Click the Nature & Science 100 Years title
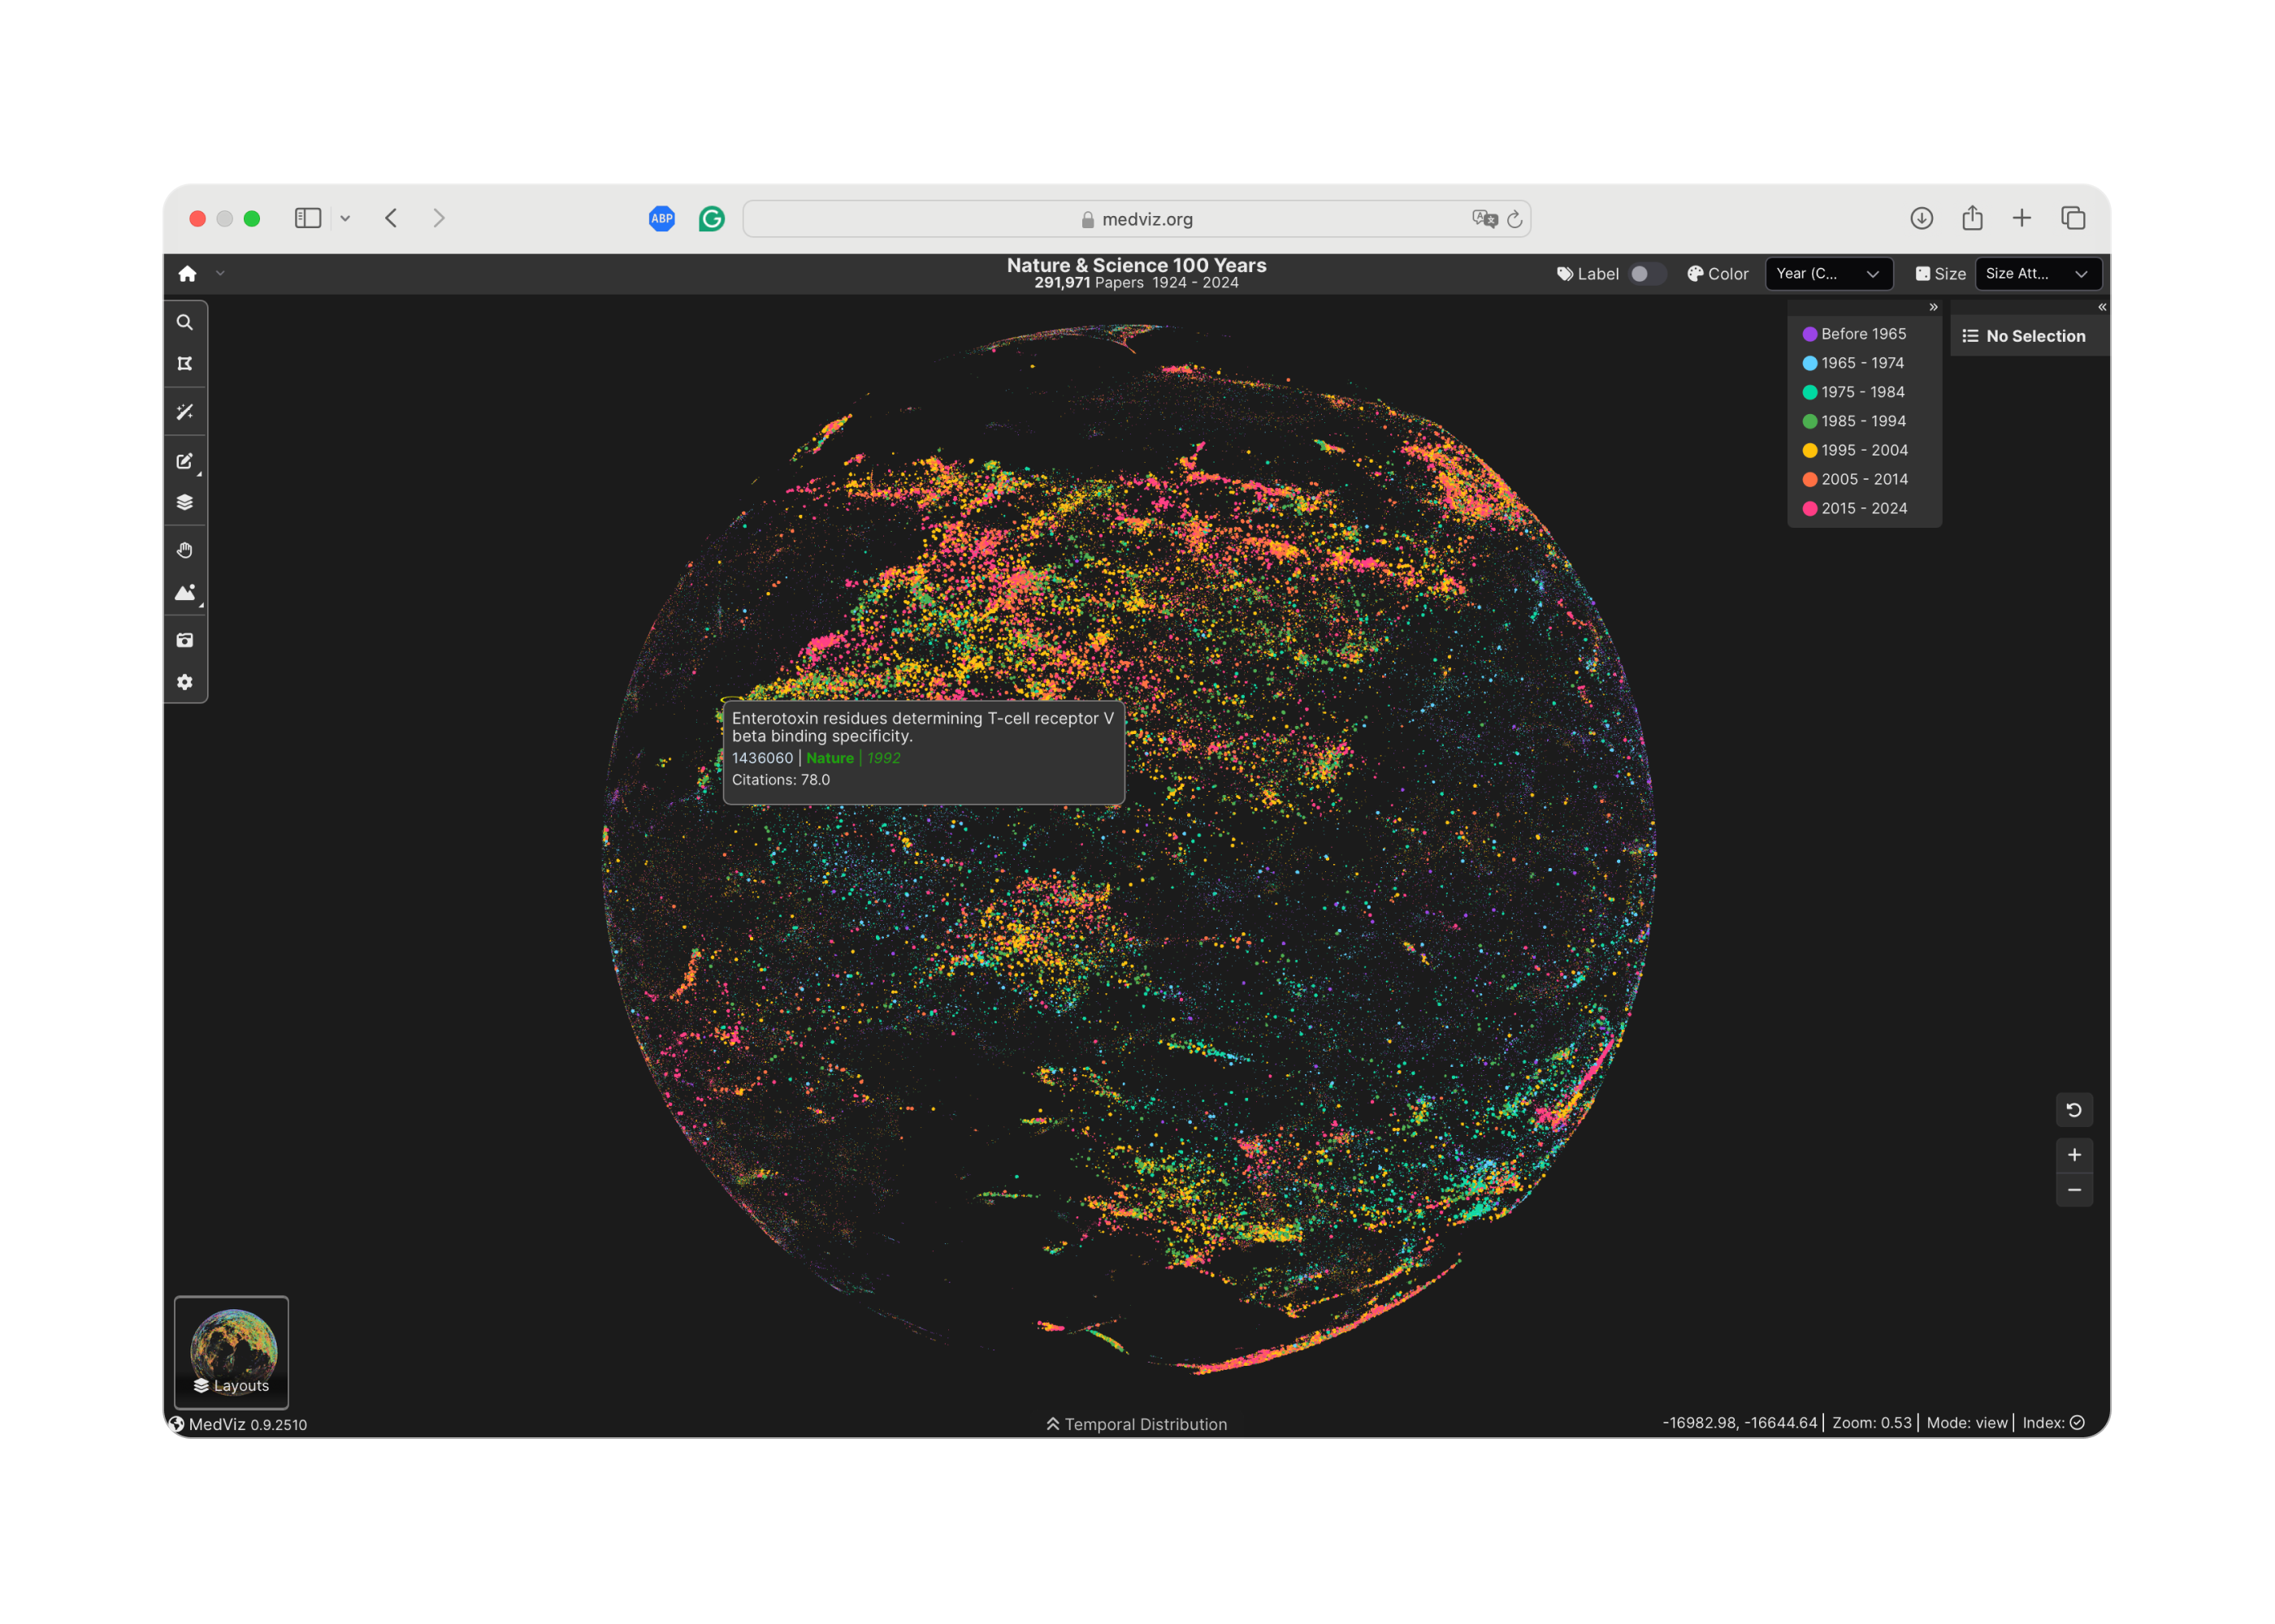The image size is (2275, 1624). point(1137,265)
